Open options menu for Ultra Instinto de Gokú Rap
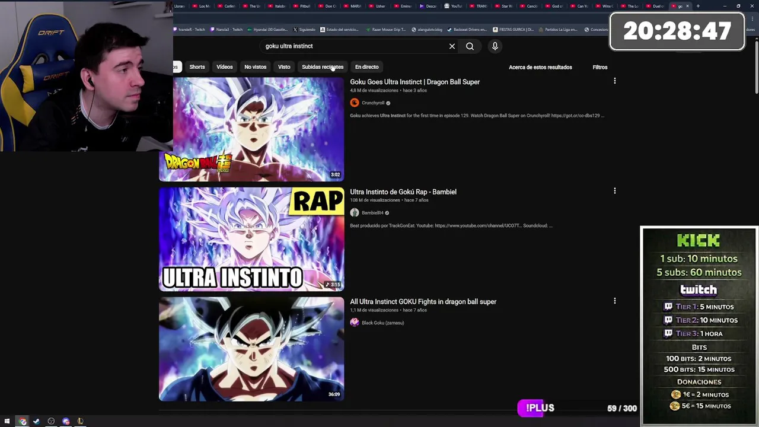This screenshot has height=427, width=759. point(614,191)
